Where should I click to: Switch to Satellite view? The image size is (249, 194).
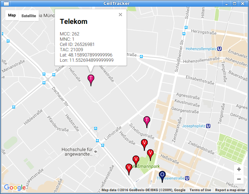[28, 16]
